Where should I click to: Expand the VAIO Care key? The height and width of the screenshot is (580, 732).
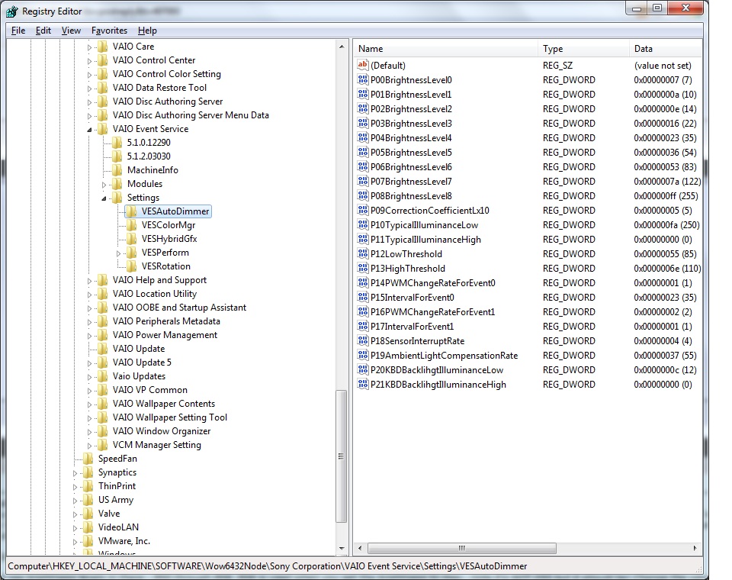click(x=89, y=47)
